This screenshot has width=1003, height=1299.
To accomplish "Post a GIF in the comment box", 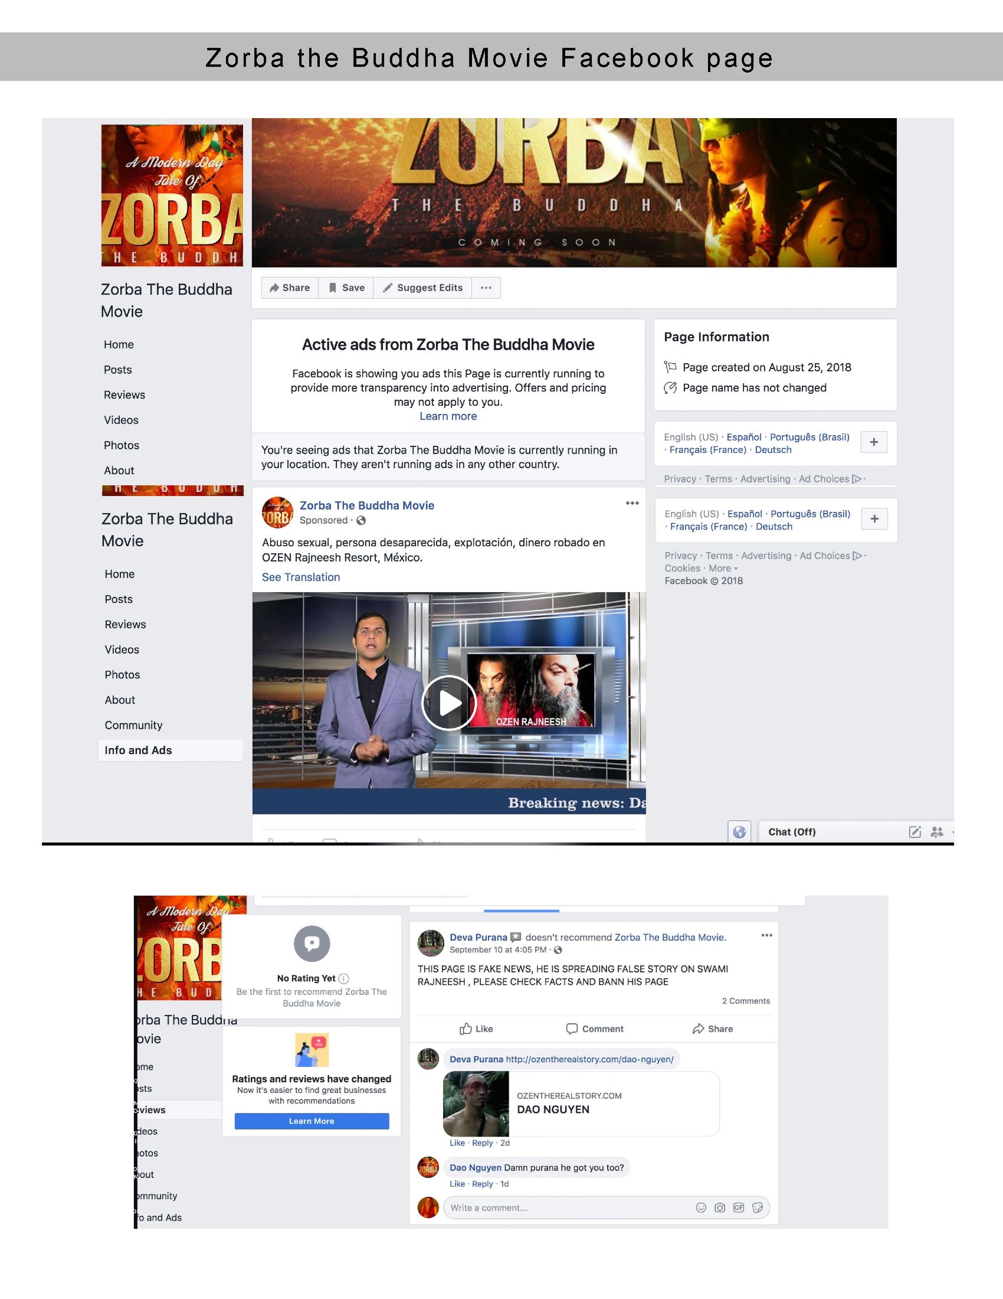I will [739, 1208].
